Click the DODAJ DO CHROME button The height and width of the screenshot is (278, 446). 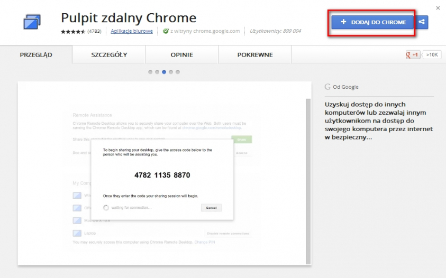coord(374,22)
